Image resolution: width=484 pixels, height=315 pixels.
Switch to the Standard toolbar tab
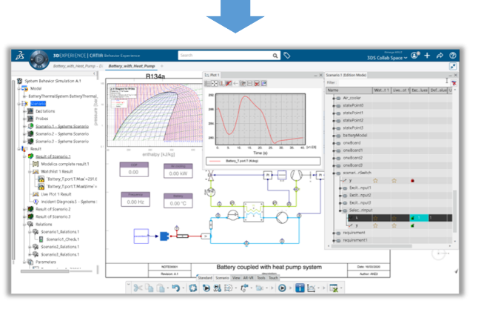click(205, 278)
